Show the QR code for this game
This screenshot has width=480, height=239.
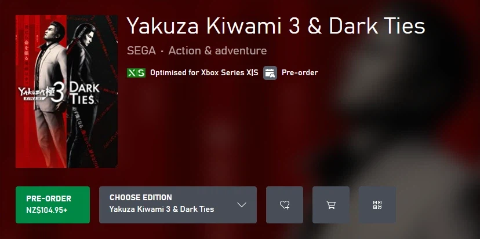click(377, 205)
